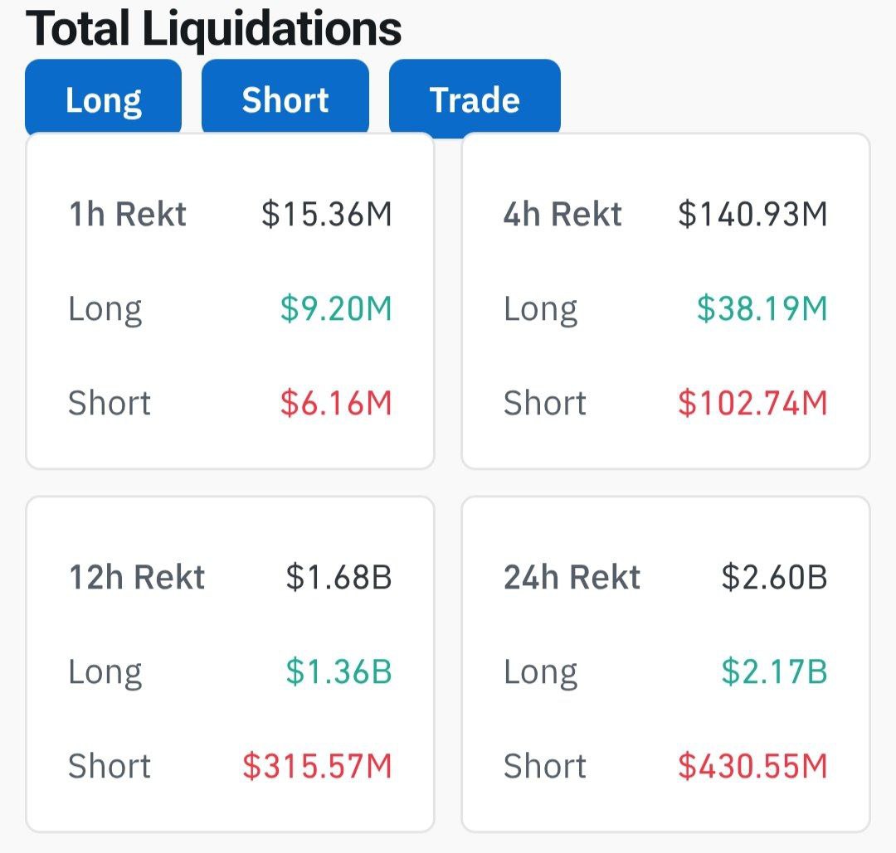Image resolution: width=896 pixels, height=853 pixels.
Task: Click the 1h total $15.36M value
Action: coord(327,214)
